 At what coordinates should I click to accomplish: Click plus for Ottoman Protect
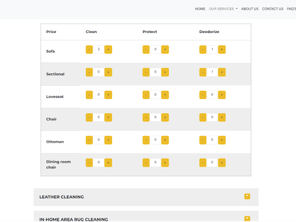tap(165, 140)
